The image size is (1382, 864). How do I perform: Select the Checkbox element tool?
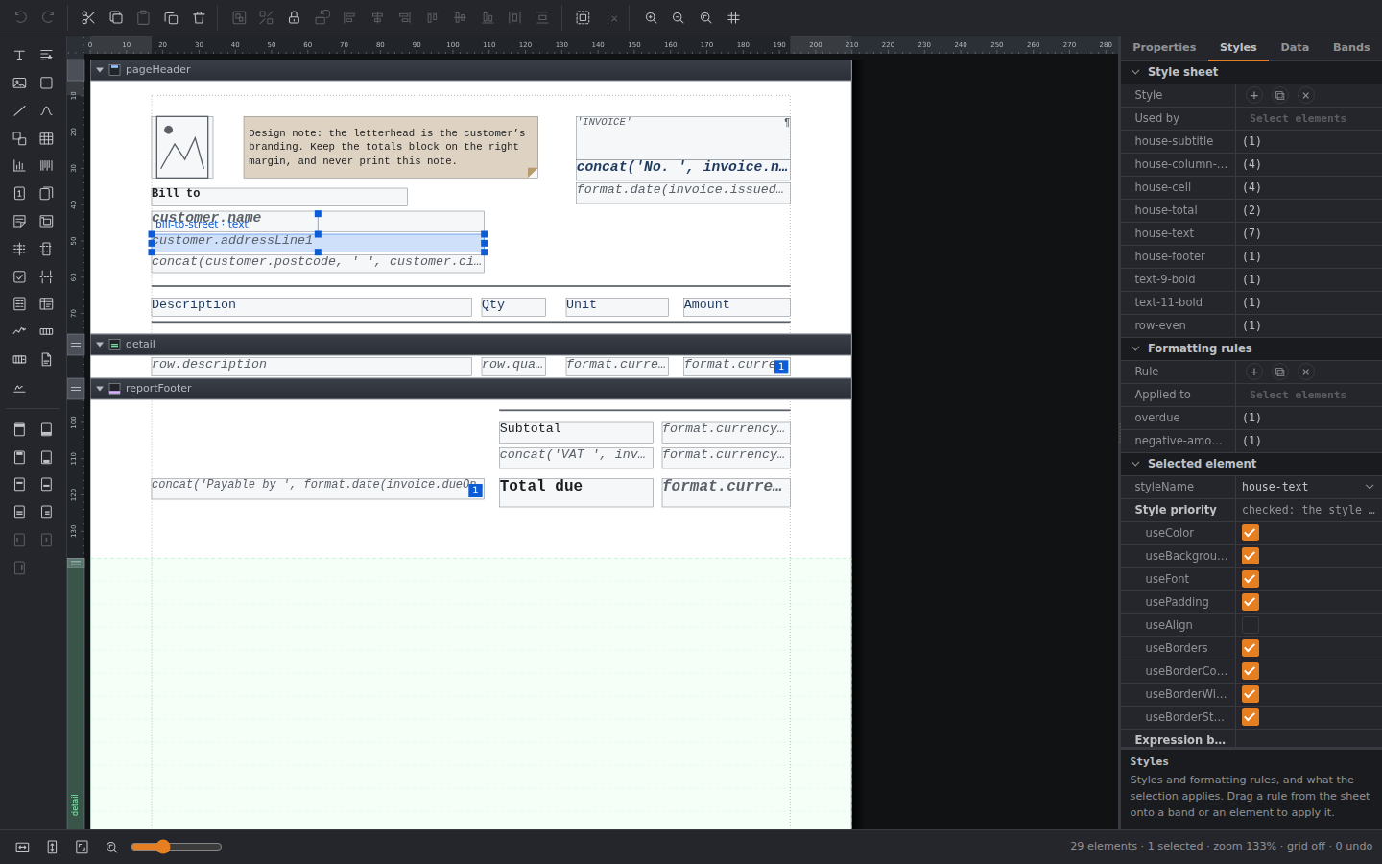[19, 276]
